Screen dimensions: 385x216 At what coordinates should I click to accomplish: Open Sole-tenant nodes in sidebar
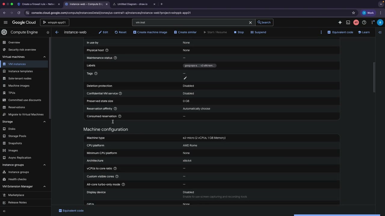tap(24, 79)
